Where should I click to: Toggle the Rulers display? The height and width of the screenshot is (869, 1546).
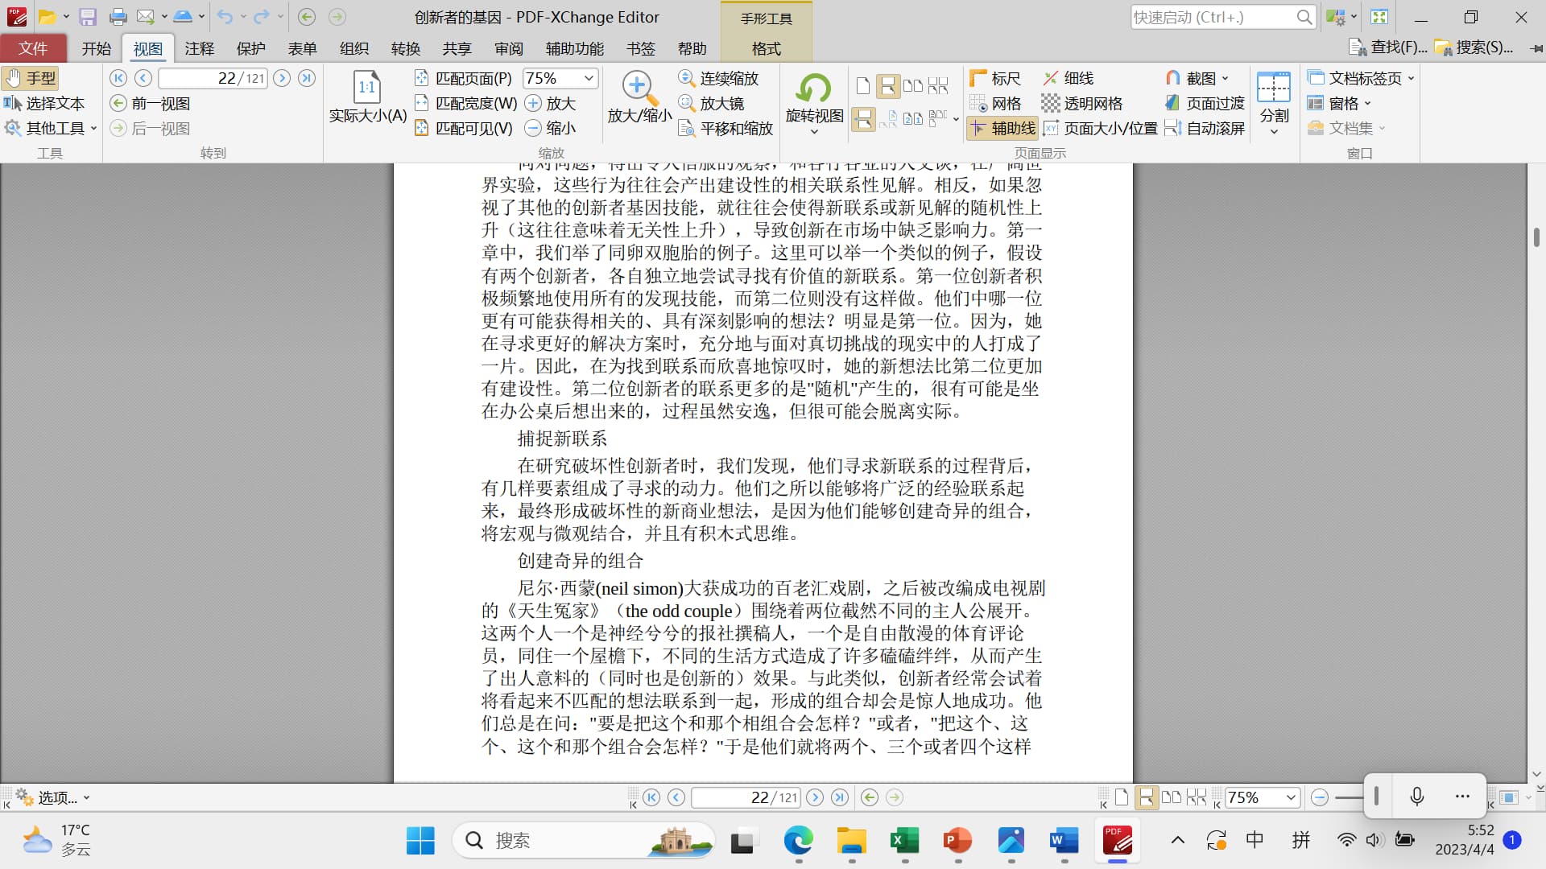[995, 78]
